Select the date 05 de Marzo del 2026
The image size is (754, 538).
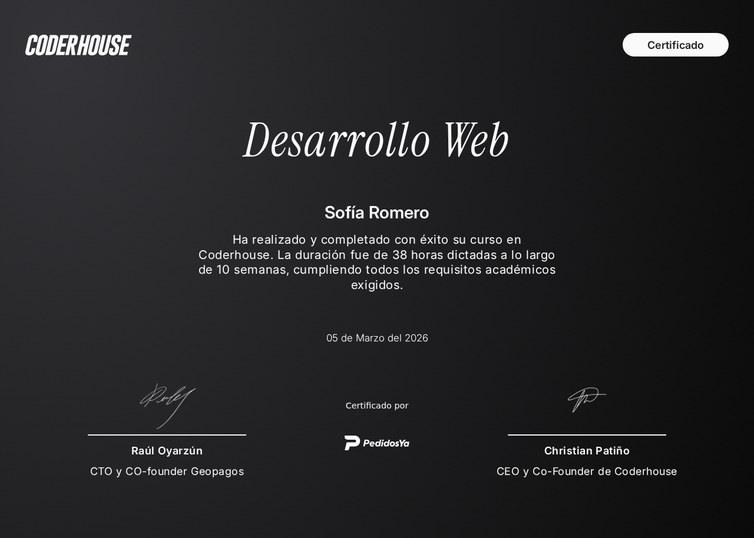point(377,338)
